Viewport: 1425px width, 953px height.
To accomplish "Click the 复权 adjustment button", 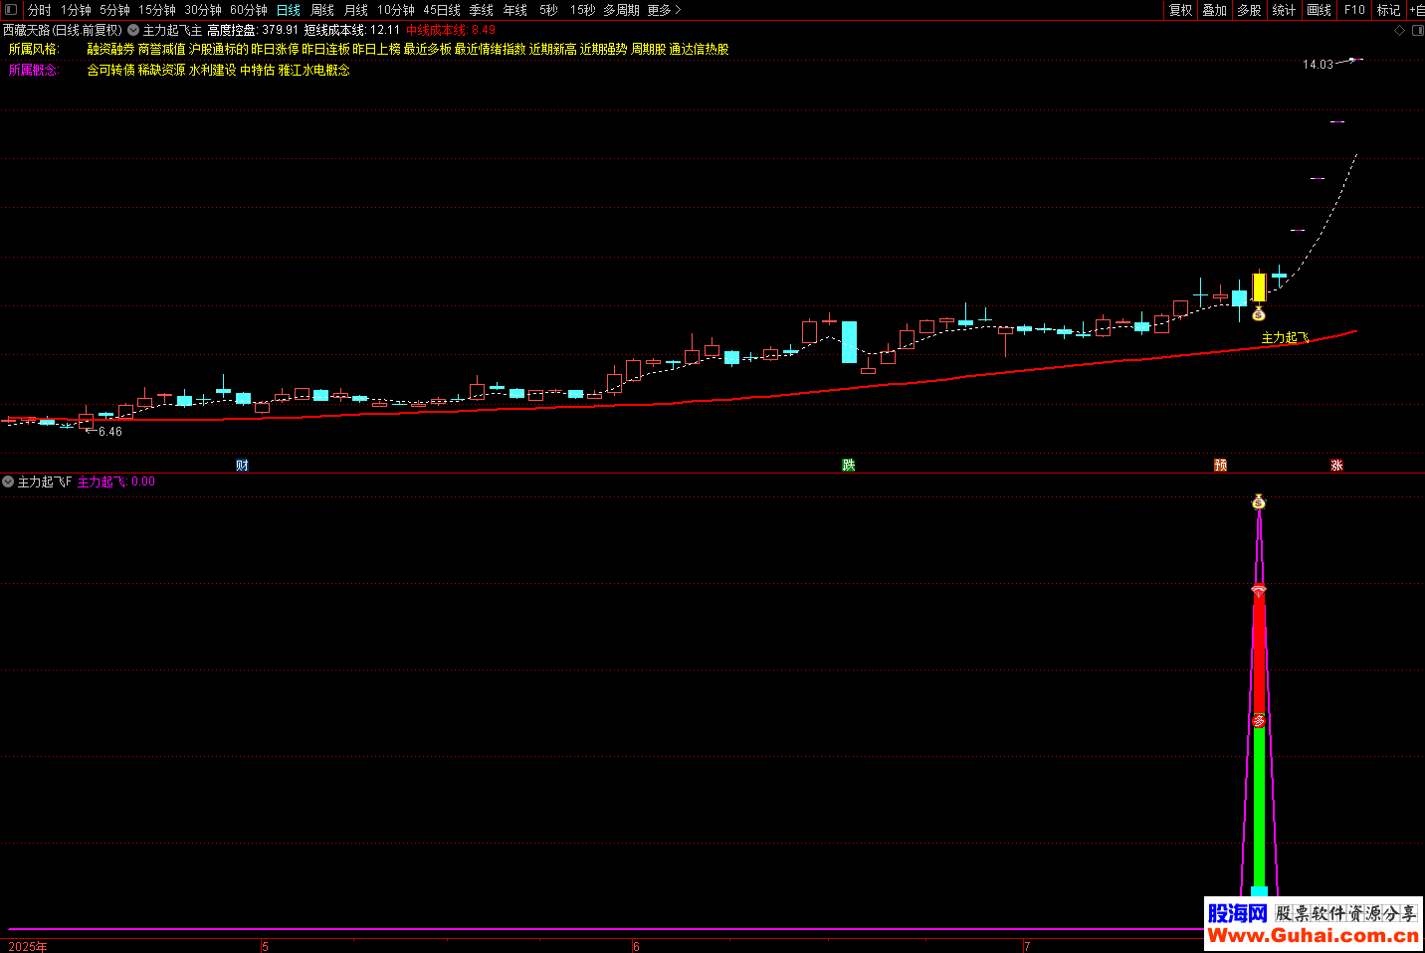I will coord(1181,10).
